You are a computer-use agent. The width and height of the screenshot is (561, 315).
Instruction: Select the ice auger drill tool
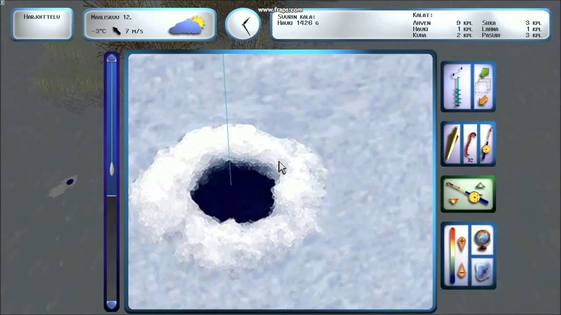point(457,86)
